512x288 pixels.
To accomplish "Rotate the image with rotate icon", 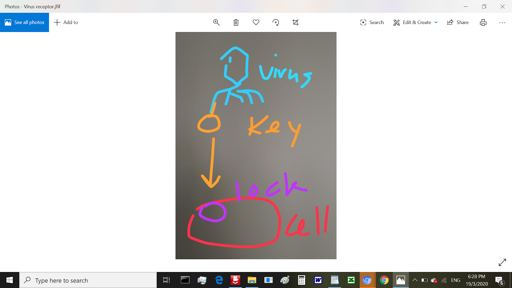I will (276, 22).
